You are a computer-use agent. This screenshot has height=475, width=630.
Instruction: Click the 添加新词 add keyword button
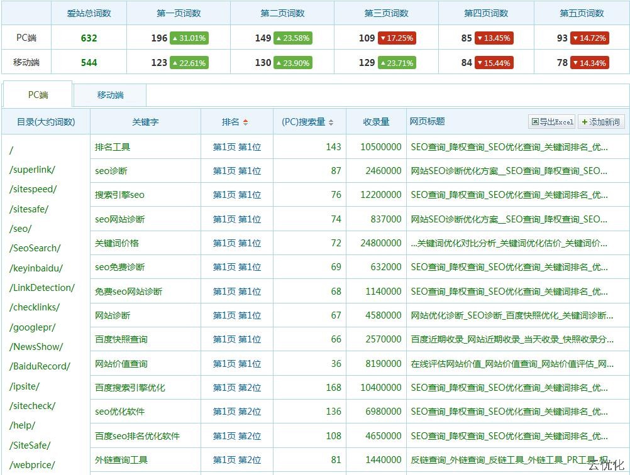pyautogui.click(x=600, y=122)
